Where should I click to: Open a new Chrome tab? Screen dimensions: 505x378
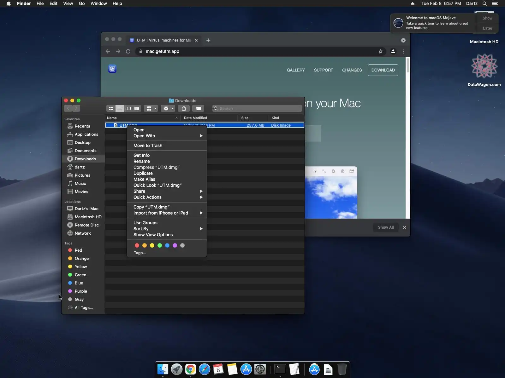(x=208, y=40)
